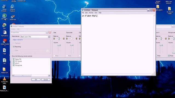Image resolution: width=175 pixels, height=98 pixels.
Task: Click the Line In balance right speaker icon
Action: pyautogui.click(x=166, y=39)
